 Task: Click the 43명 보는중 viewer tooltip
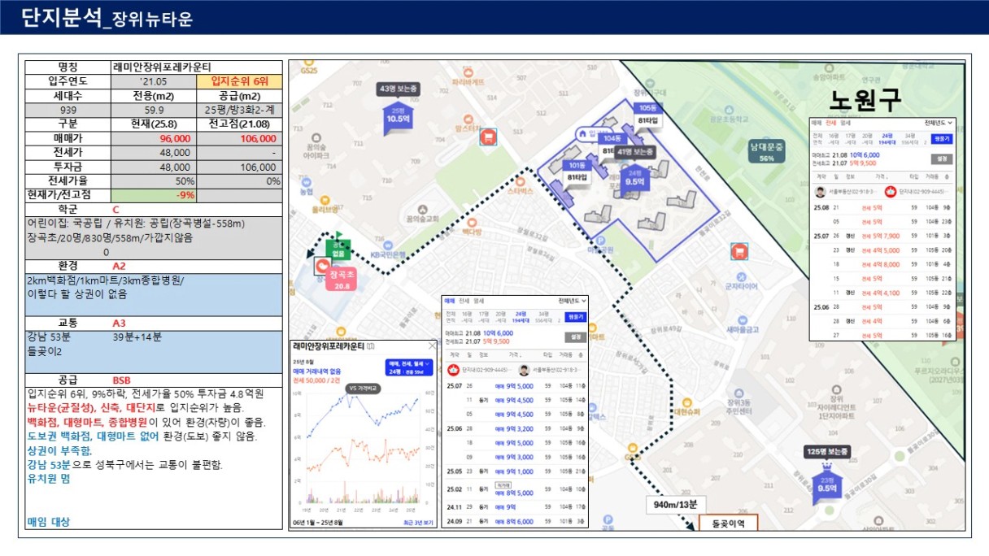[x=398, y=88]
